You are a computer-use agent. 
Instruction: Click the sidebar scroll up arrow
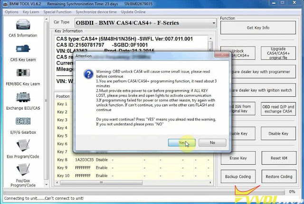[47, 19]
